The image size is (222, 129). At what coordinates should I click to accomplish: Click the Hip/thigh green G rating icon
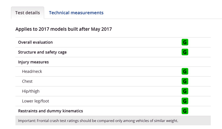pos(185,91)
